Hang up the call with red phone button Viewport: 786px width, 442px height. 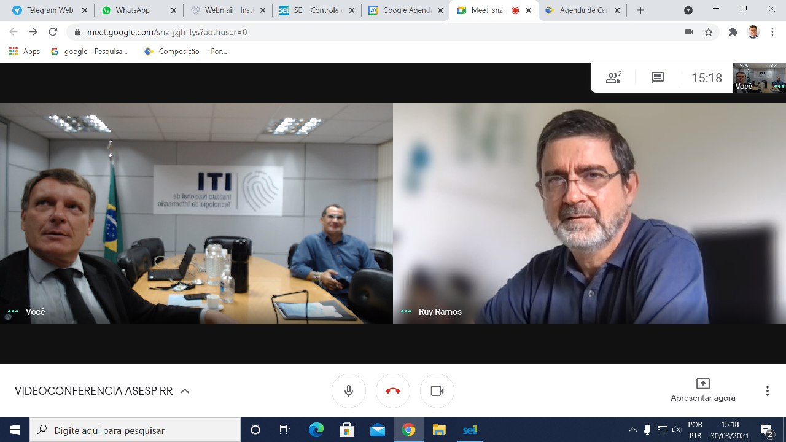[393, 391]
